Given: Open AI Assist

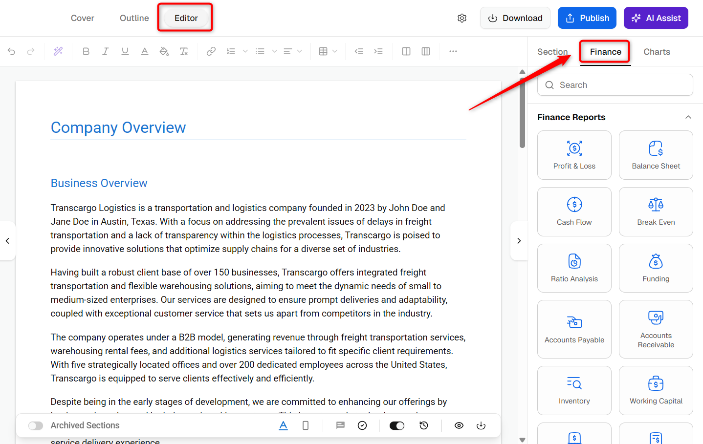Looking at the screenshot, I should pos(656,18).
